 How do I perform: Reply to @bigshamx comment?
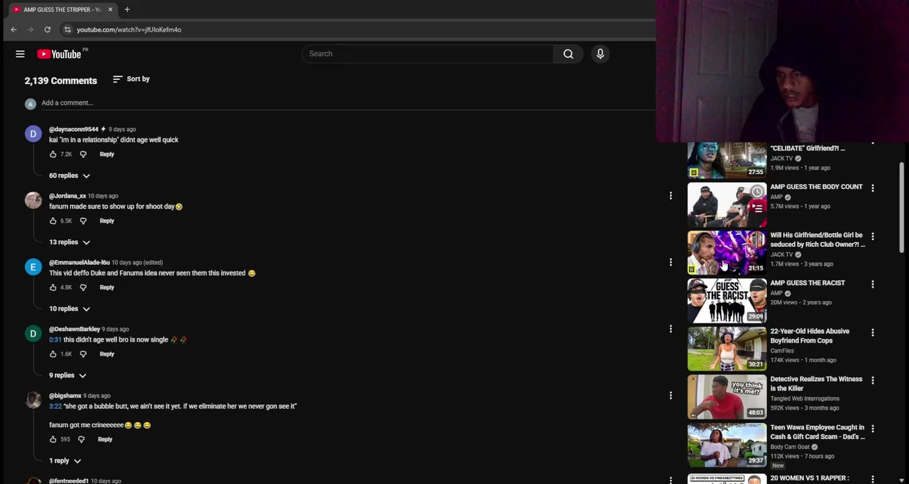[104, 439]
